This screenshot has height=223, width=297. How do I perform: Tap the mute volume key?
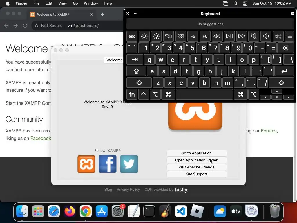point(253,36)
